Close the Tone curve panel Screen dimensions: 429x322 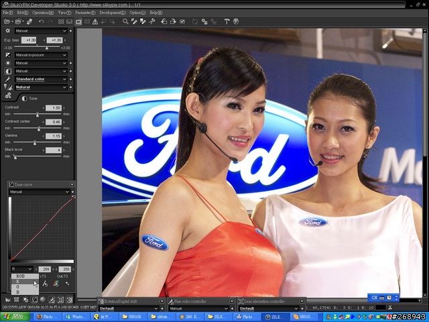coord(72,184)
